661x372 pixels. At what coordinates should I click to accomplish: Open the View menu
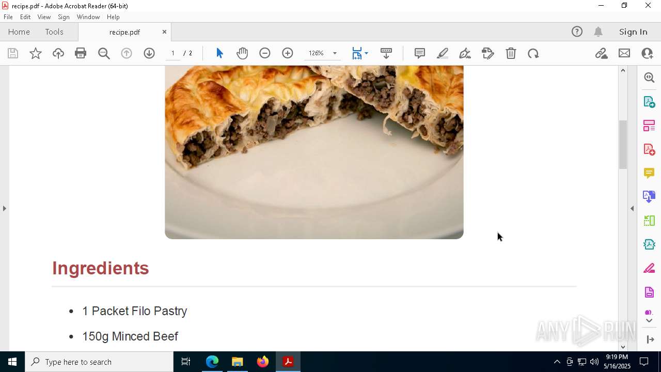pyautogui.click(x=44, y=17)
